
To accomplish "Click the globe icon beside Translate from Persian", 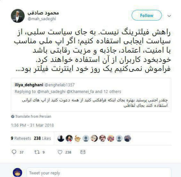I will pyautogui.click(x=13, y=116).
